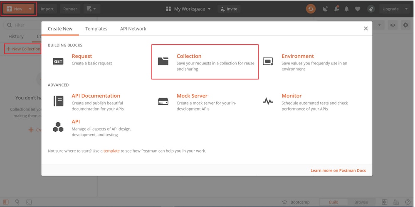Image resolution: width=415 pixels, height=207 pixels.
Task: Open manage environments gear icon
Action: [x=405, y=25]
